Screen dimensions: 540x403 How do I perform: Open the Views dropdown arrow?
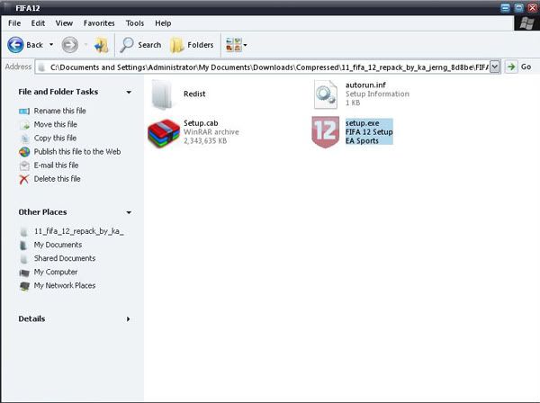pyautogui.click(x=245, y=45)
